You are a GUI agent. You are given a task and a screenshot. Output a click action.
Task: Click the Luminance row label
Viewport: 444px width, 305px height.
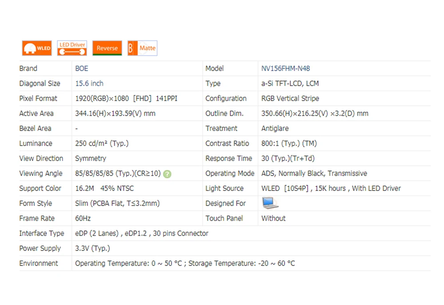(36, 143)
